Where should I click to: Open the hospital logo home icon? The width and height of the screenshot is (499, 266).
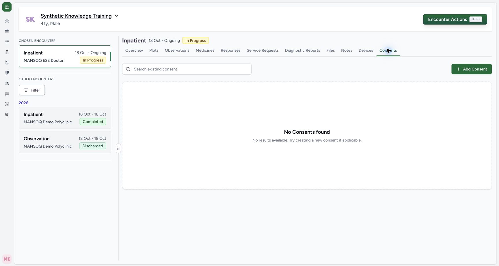tap(7, 7)
